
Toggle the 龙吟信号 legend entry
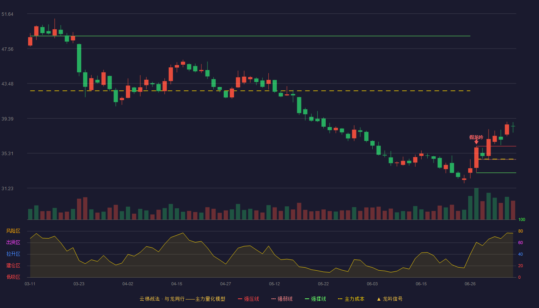[389, 299]
